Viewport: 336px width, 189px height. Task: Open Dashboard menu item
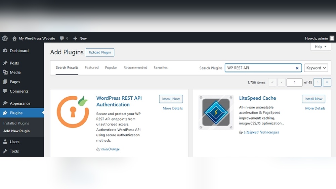(19, 51)
